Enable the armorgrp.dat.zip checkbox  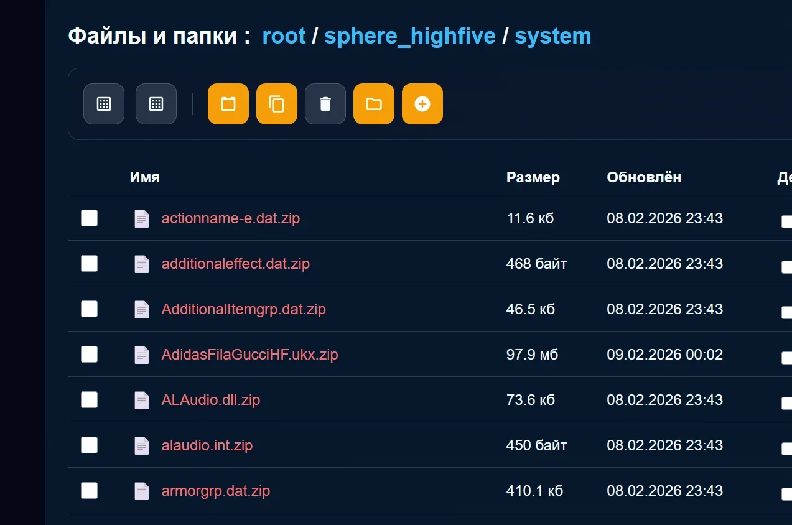tap(89, 490)
